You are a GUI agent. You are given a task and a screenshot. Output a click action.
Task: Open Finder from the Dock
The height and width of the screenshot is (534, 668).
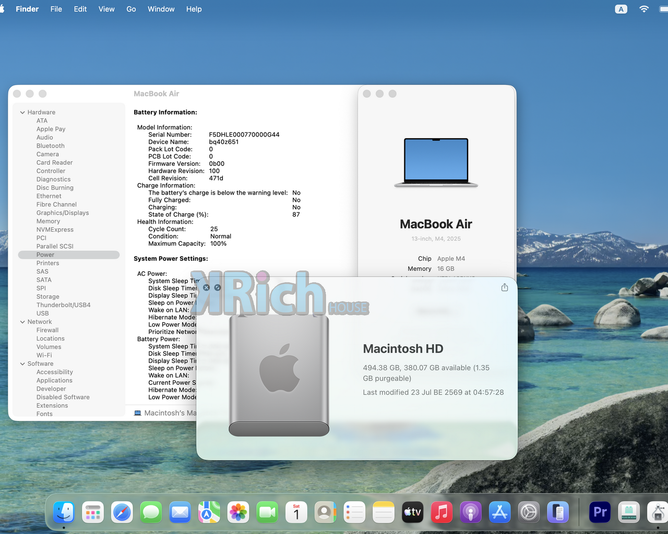(64, 513)
